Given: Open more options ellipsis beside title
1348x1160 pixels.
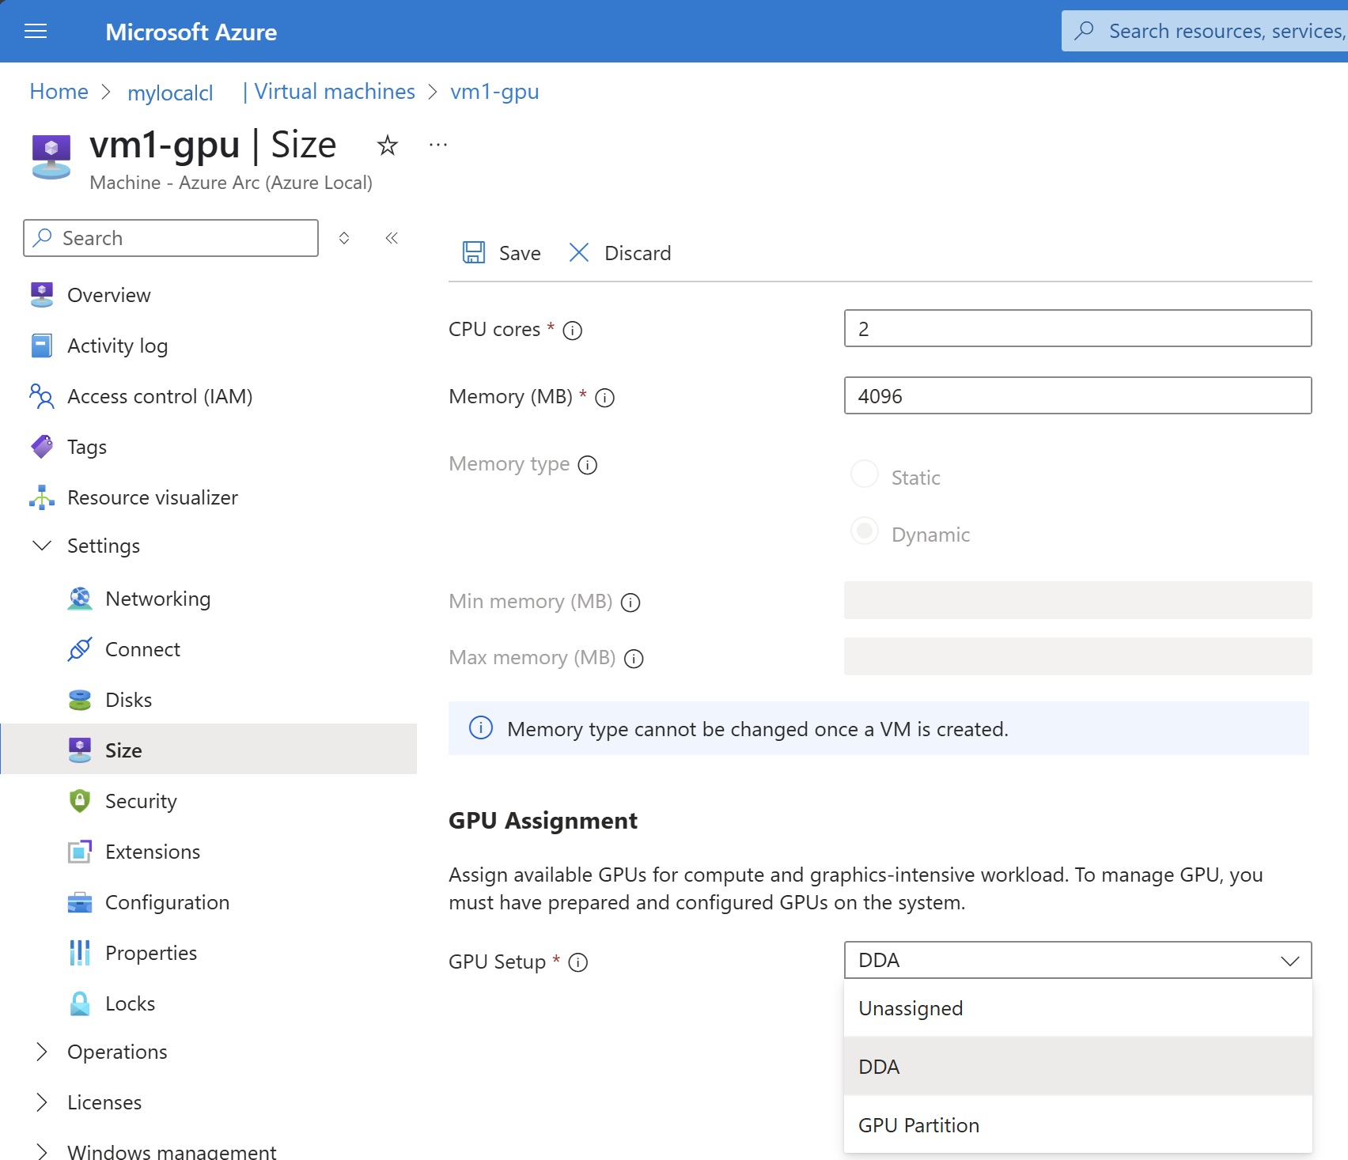Looking at the screenshot, I should pos(438,145).
